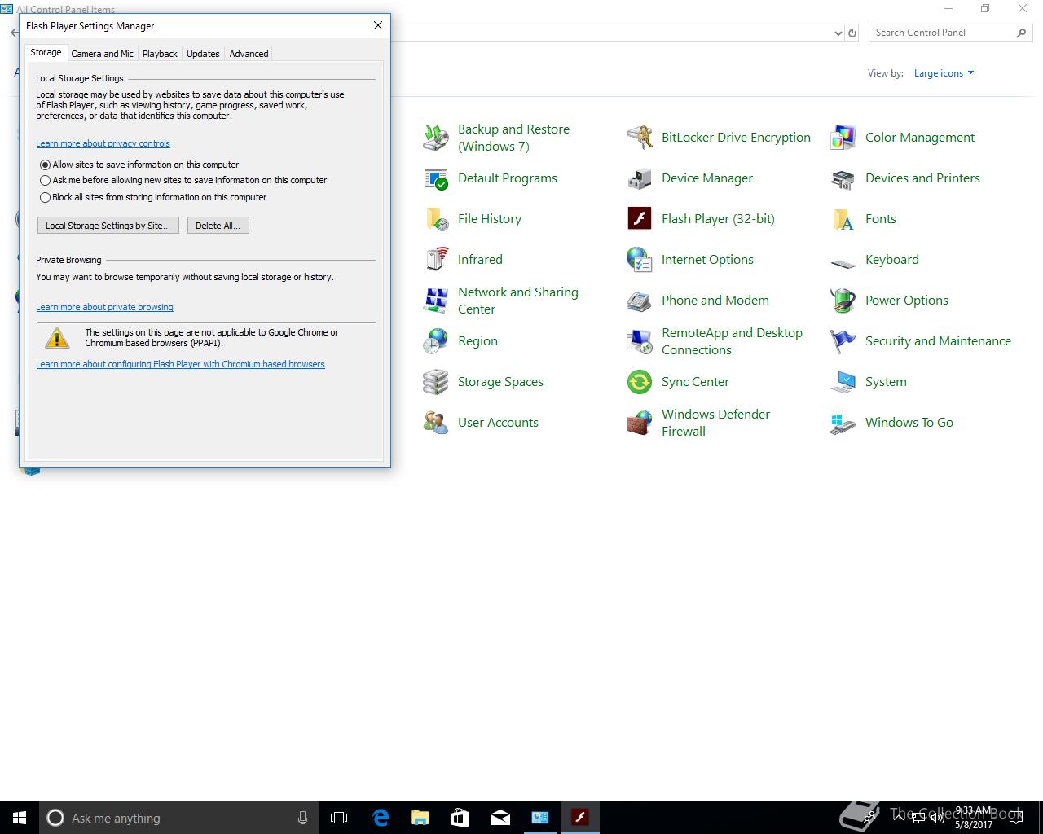The image size is (1043, 834).
Task: Open the Power Options icon
Action: pyautogui.click(x=843, y=301)
